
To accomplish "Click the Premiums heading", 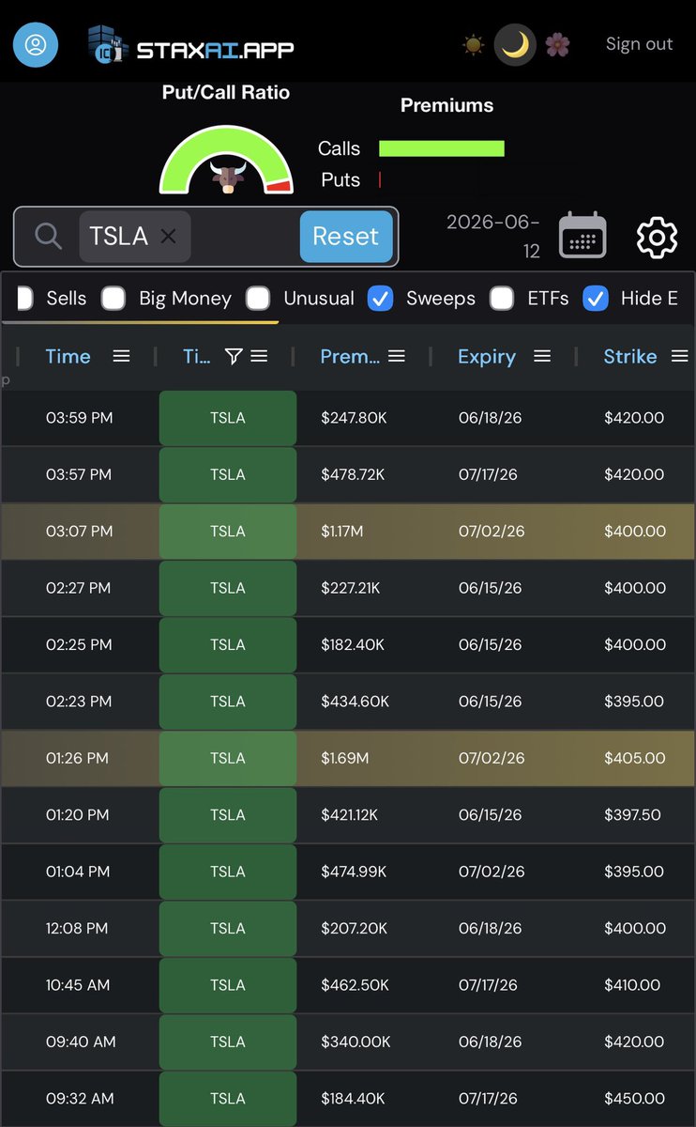I will (447, 105).
